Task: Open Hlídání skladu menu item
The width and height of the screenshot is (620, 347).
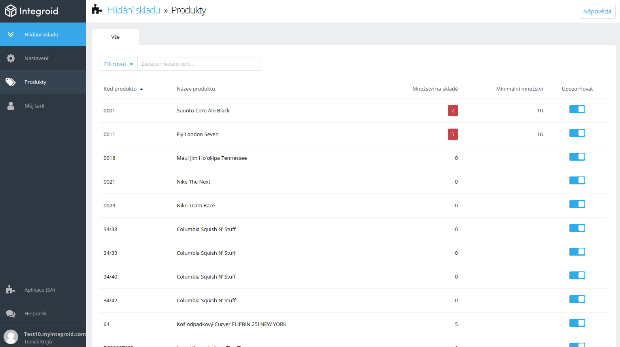Action: click(x=43, y=34)
